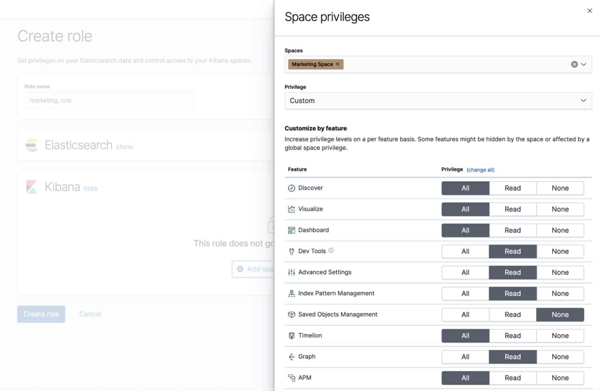Click the Dashboard feature icon

click(x=291, y=230)
